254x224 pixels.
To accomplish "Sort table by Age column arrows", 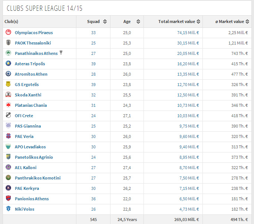I will point(138,22).
